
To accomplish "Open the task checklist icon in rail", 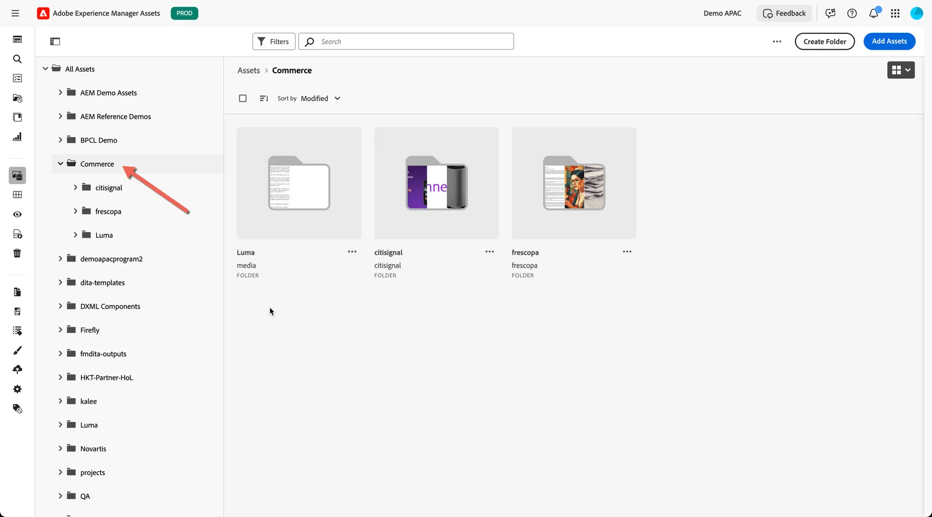I will (x=17, y=78).
